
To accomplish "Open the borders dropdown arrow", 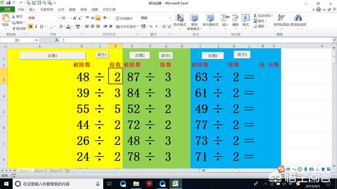I will click(55, 27).
